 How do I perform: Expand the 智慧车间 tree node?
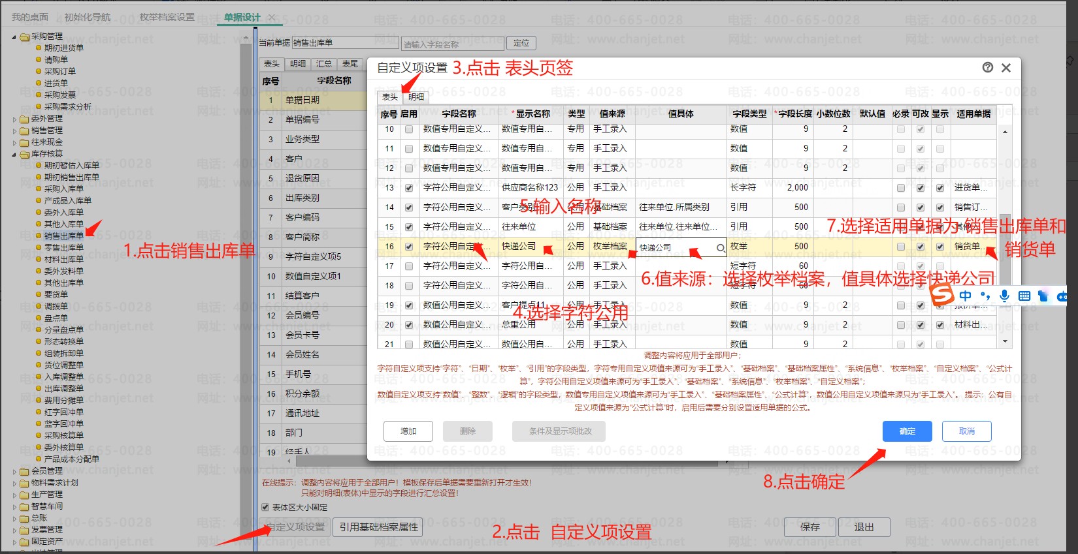14,506
